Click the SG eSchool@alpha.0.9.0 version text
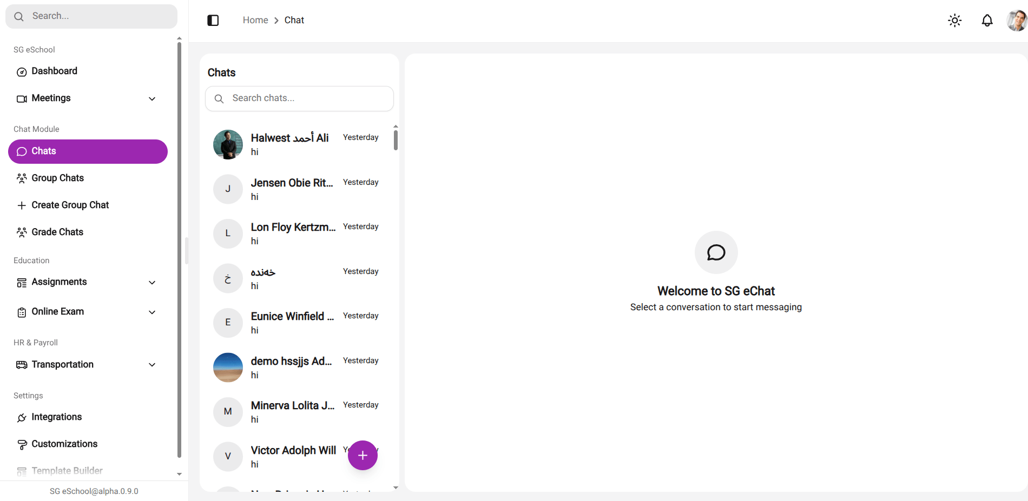This screenshot has height=501, width=1028. click(94, 491)
